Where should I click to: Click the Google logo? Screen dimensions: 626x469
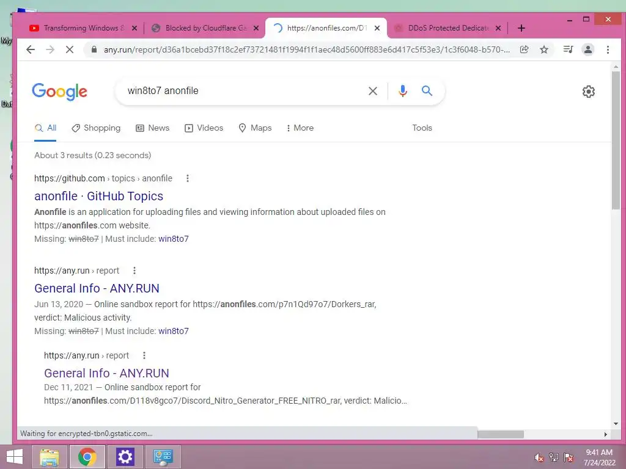click(x=59, y=92)
